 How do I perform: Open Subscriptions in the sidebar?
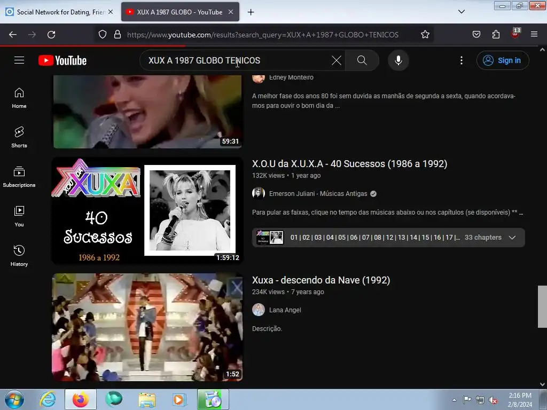pyautogui.click(x=19, y=177)
